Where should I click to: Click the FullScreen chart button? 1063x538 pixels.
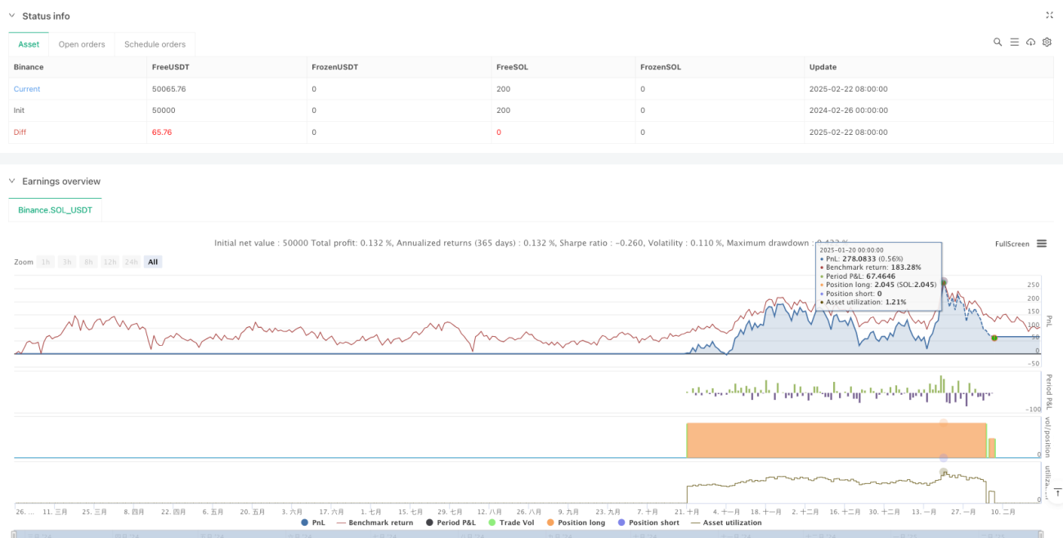click(1012, 244)
